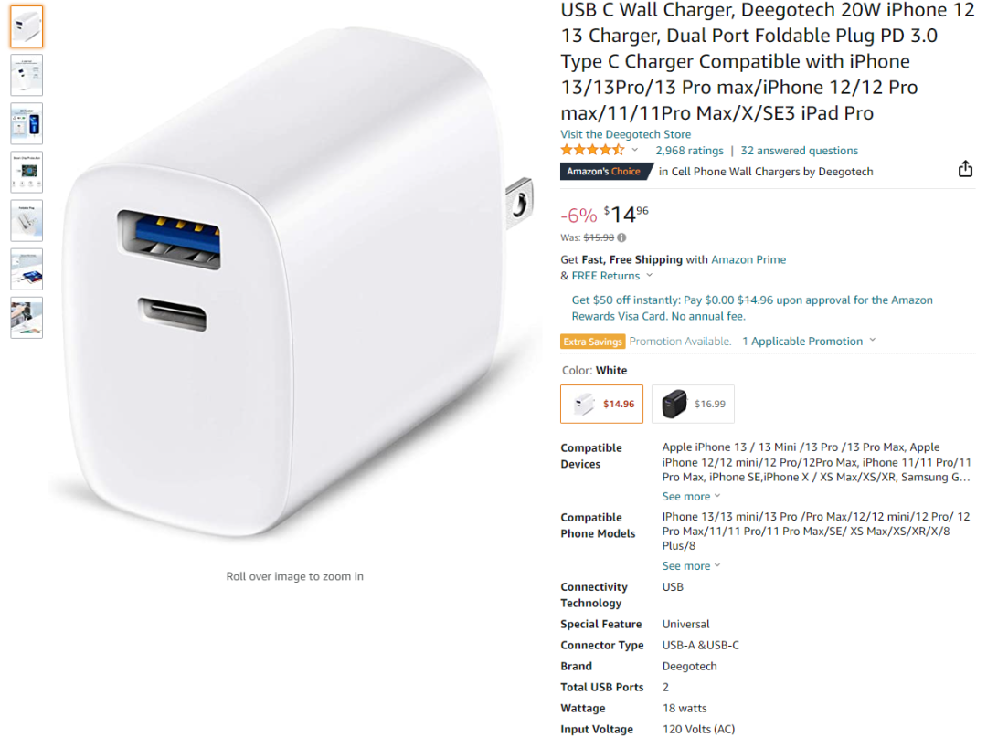Select the last thumbnail at bottom of gallery
Image resolution: width=987 pixels, height=737 pixels.
[27, 318]
